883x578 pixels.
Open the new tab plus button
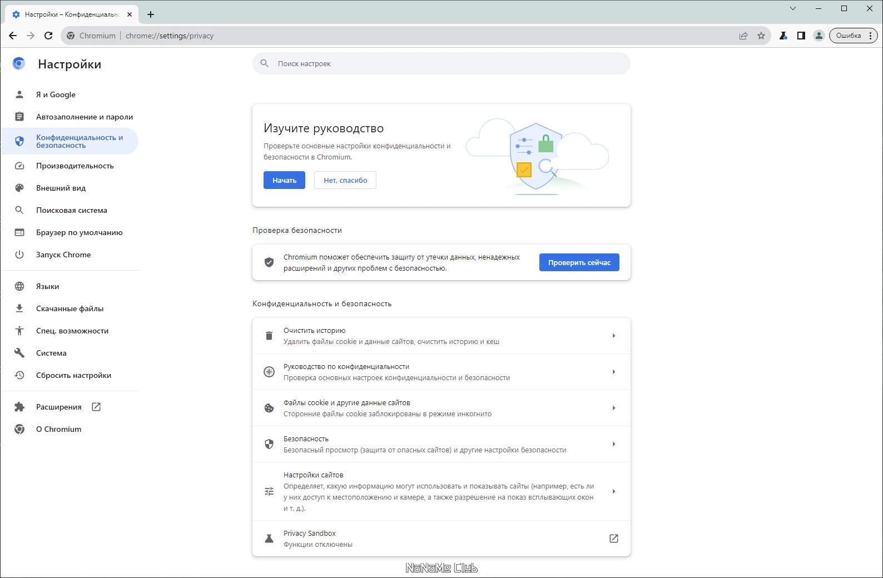pos(151,14)
